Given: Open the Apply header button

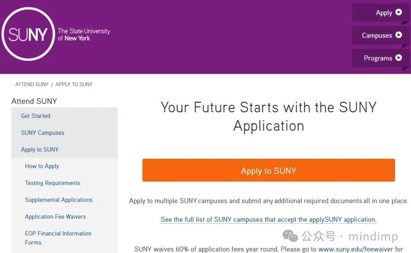Looking at the screenshot, I should click(380, 13).
